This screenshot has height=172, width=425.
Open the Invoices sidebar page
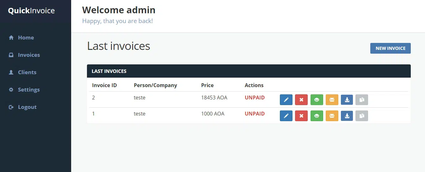pyautogui.click(x=29, y=55)
